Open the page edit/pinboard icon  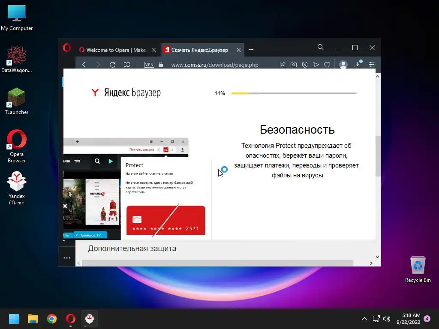pyautogui.click(x=283, y=65)
